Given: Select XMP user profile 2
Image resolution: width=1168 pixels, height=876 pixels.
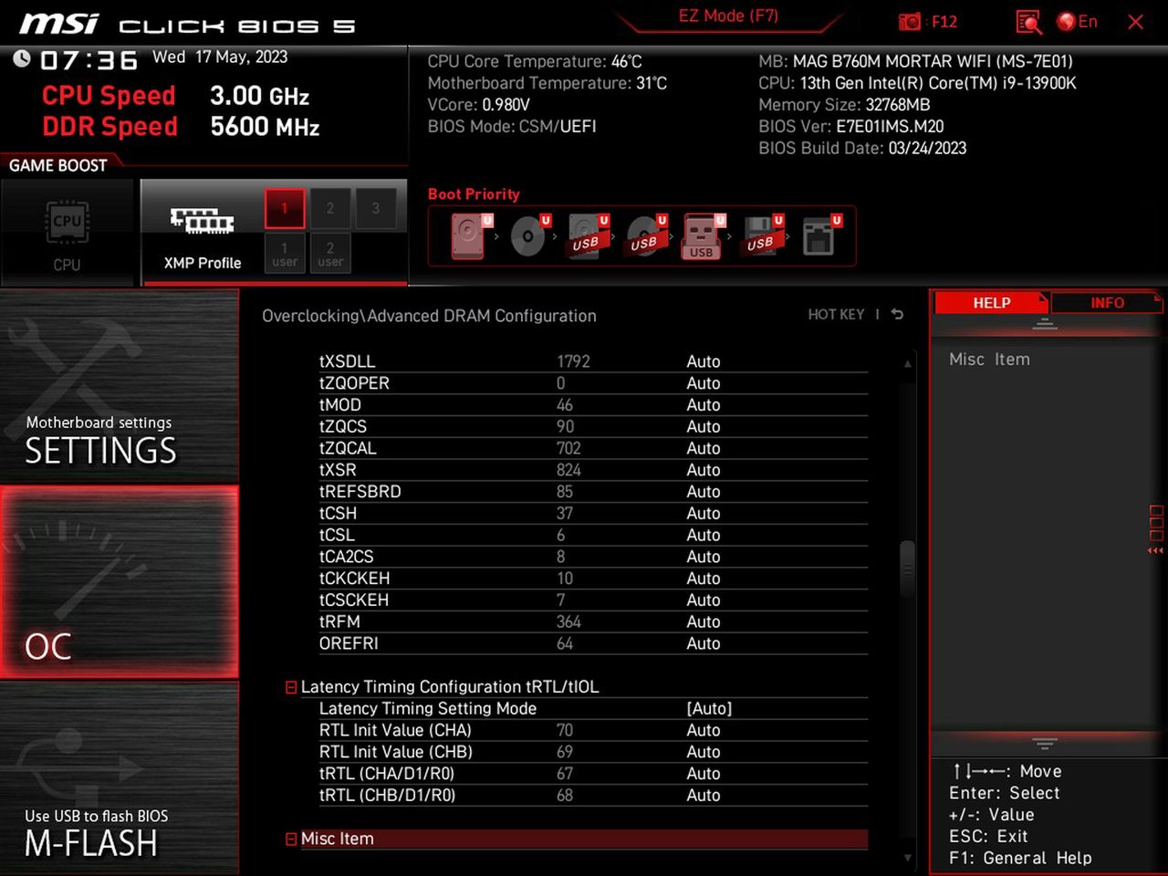Looking at the screenshot, I should (330, 254).
